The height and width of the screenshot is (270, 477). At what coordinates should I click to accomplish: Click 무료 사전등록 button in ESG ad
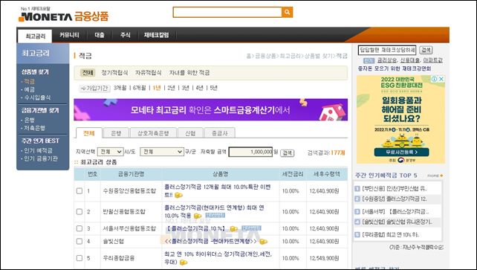(401, 152)
